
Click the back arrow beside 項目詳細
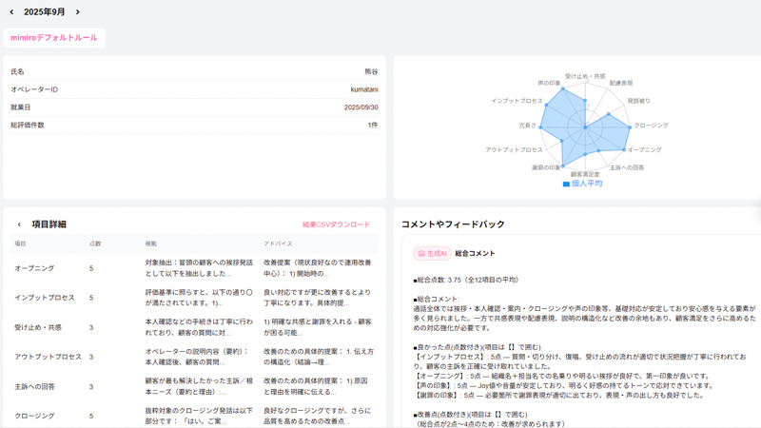coord(19,224)
